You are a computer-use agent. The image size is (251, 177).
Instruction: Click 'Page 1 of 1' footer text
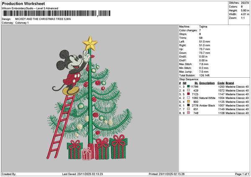pyautogui.click(x=242, y=174)
